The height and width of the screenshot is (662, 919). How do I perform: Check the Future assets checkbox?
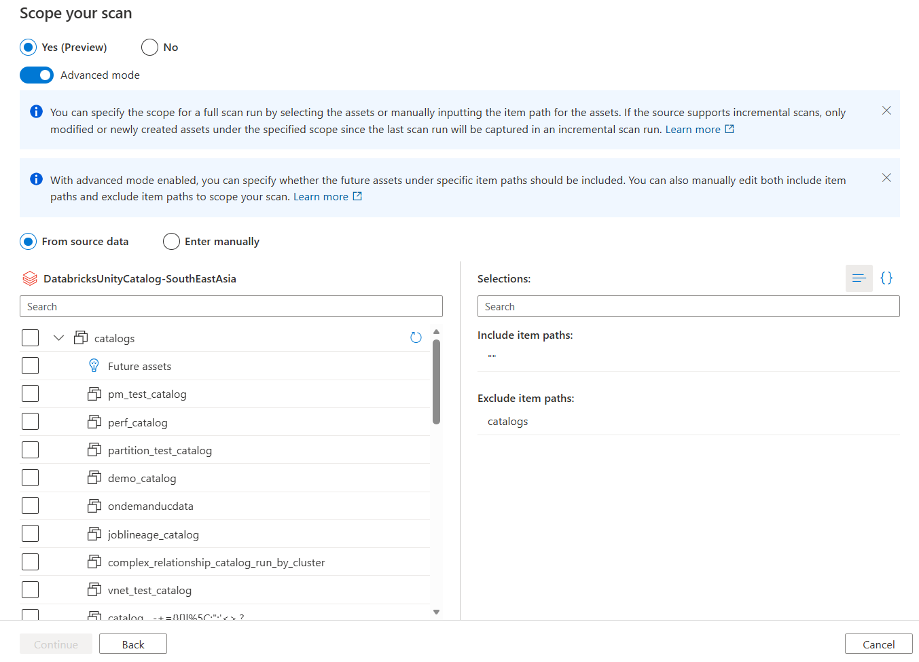pyautogui.click(x=31, y=366)
